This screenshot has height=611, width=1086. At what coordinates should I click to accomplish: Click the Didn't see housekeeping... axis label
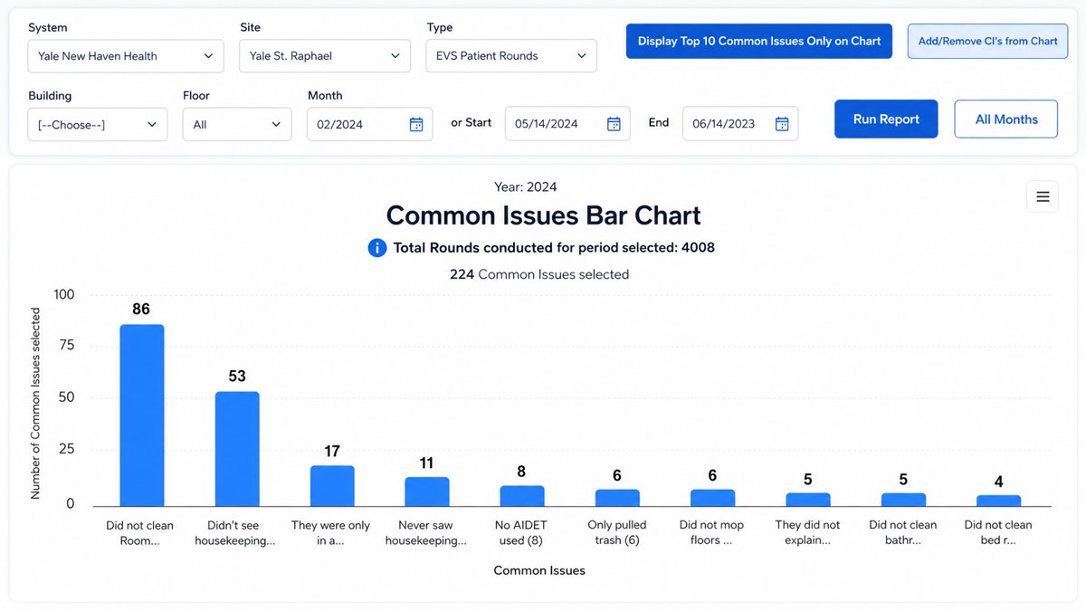tap(235, 532)
